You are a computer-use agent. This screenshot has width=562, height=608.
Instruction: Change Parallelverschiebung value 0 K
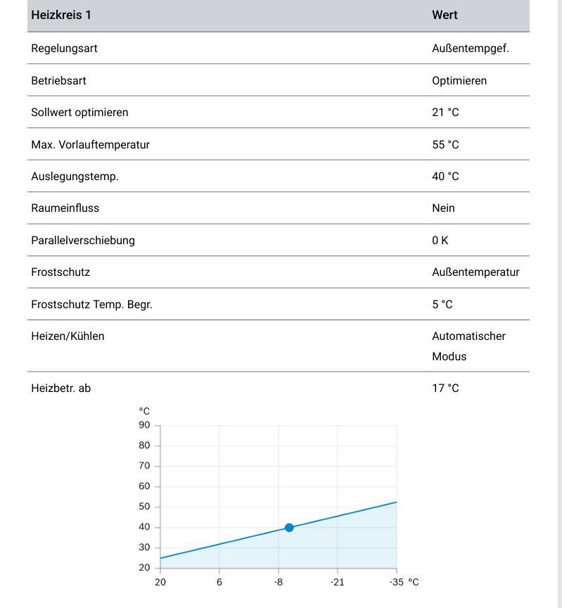pyautogui.click(x=440, y=241)
